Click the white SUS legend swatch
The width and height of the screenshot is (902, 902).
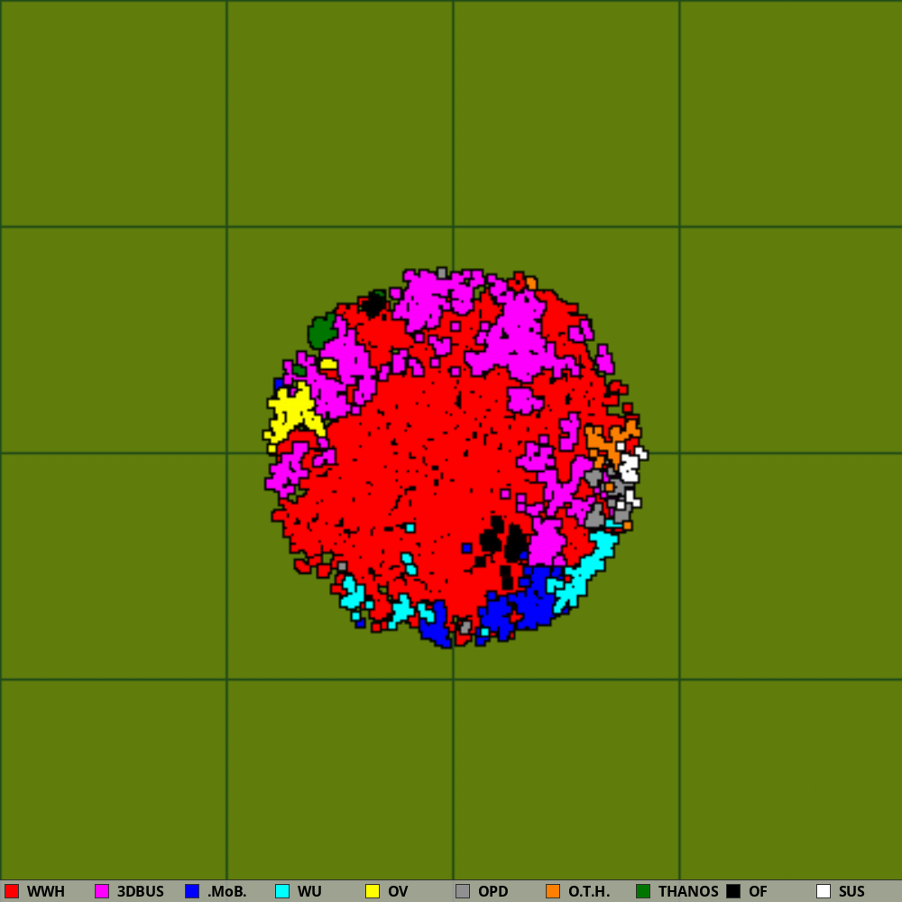pyautogui.click(x=824, y=891)
